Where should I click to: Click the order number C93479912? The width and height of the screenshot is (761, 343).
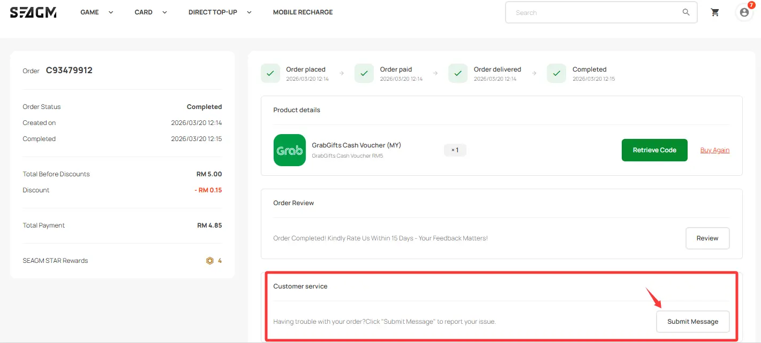click(x=69, y=71)
